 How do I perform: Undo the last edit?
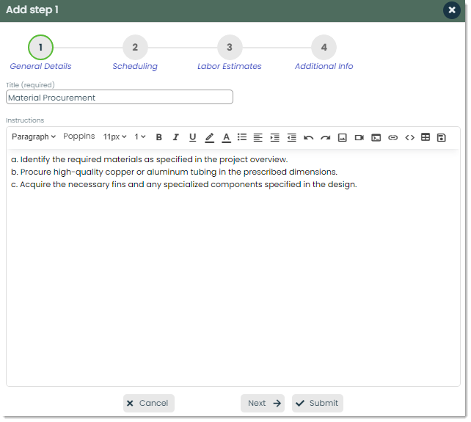pyautogui.click(x=308, y=138)
